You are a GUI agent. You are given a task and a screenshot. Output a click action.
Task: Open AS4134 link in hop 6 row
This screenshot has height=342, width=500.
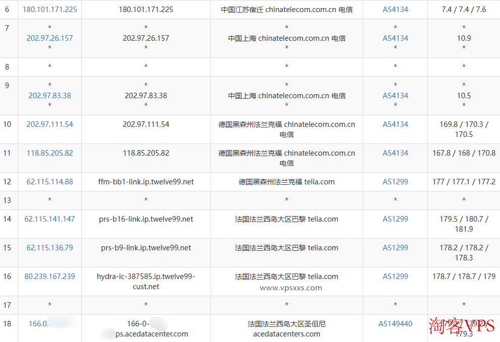pyautogui.click(x=396, y=10)
